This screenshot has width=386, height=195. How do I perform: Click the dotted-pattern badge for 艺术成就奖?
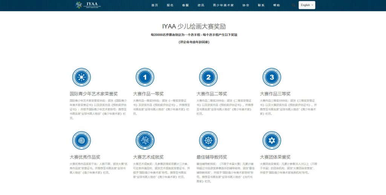(x=145, y=141)
